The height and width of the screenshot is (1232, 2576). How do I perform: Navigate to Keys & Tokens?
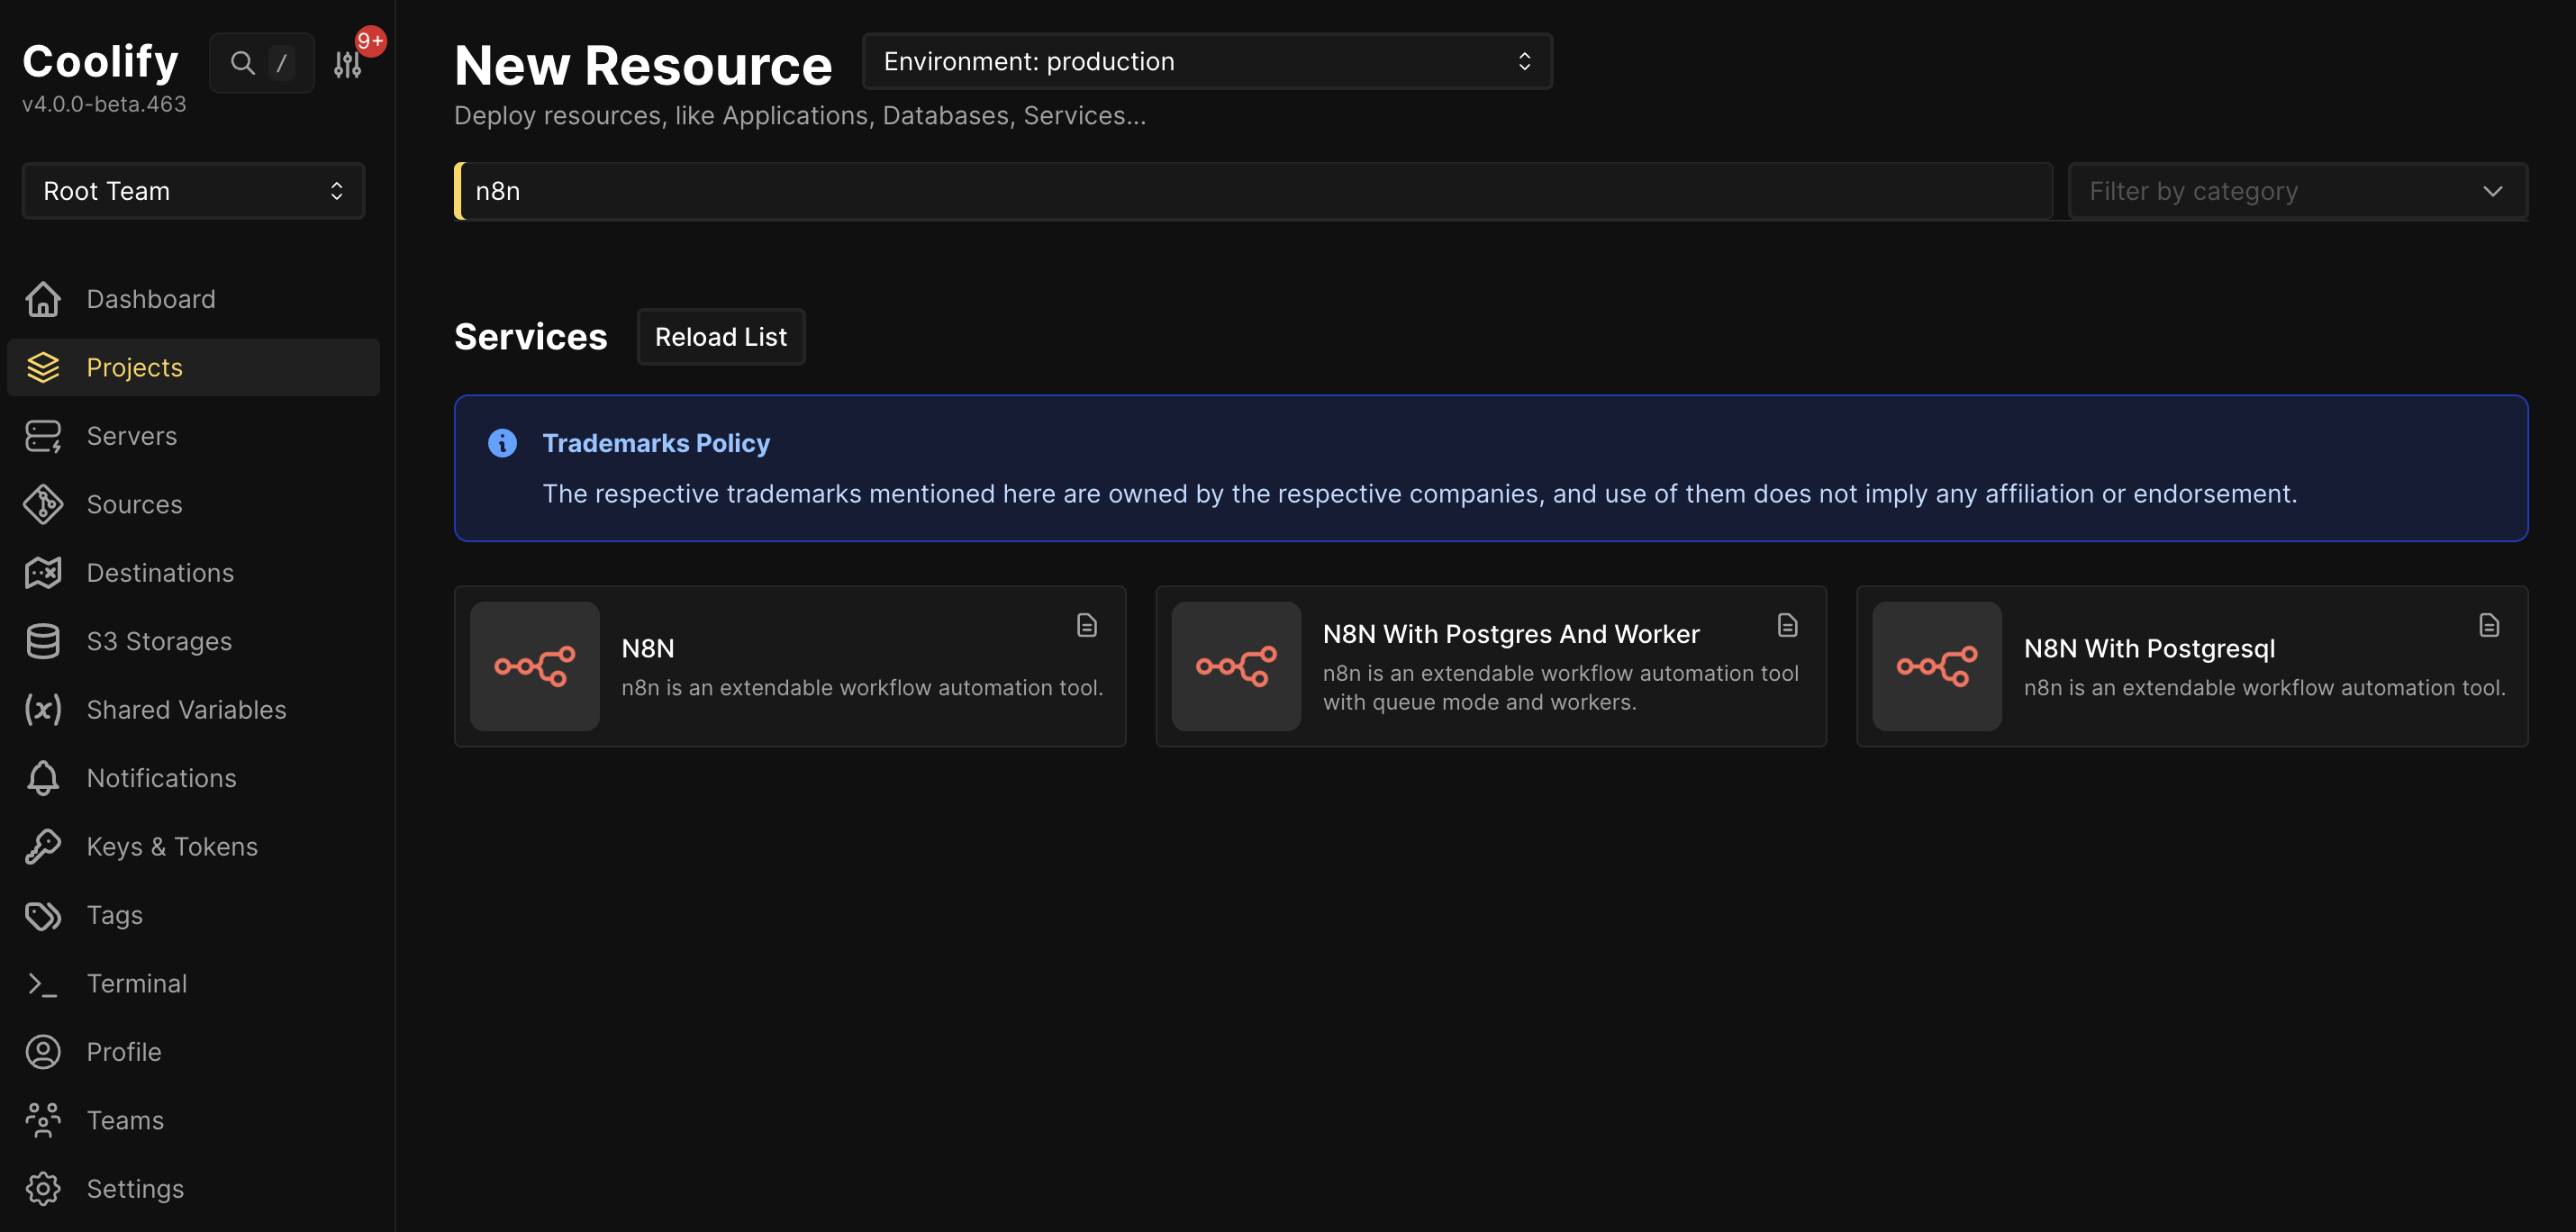(172, 847)
